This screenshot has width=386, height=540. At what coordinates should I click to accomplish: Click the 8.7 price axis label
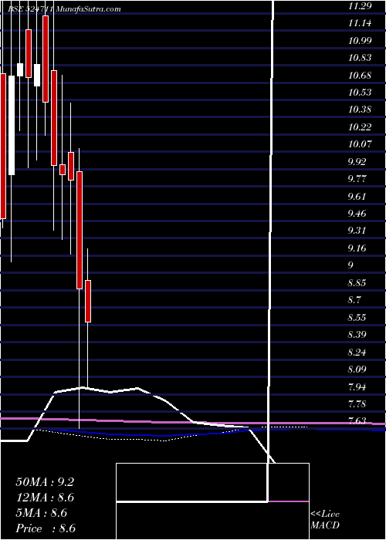tap(354, 300)
